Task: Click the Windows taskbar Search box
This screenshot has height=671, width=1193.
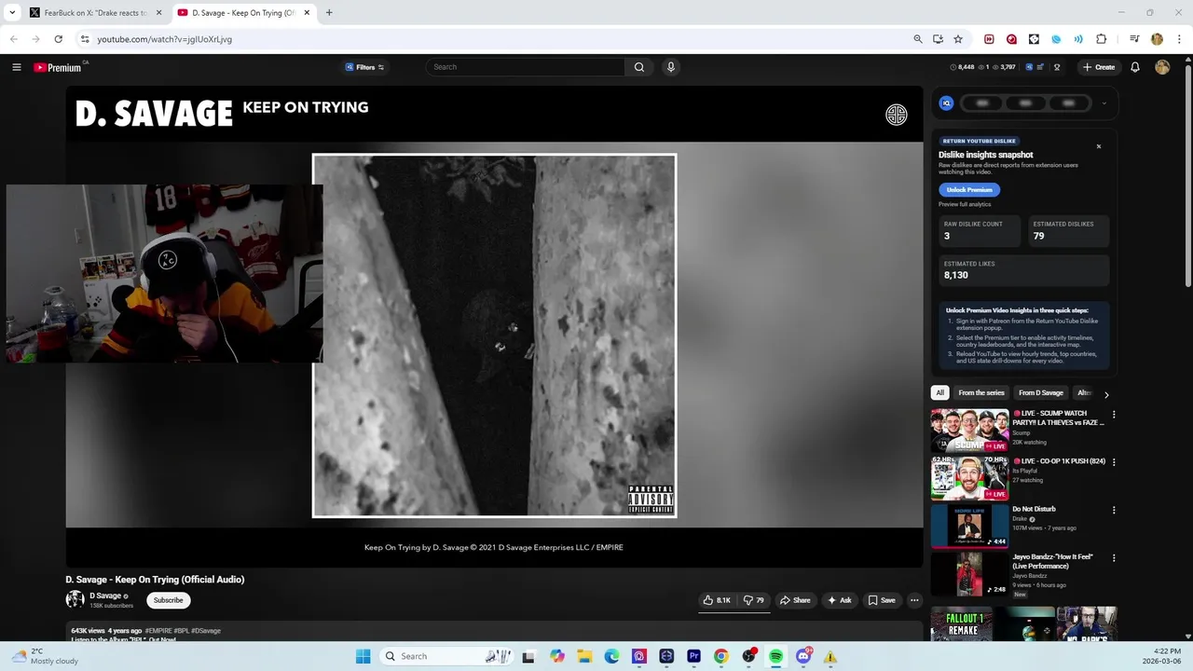Action: [x=447, y=656]
